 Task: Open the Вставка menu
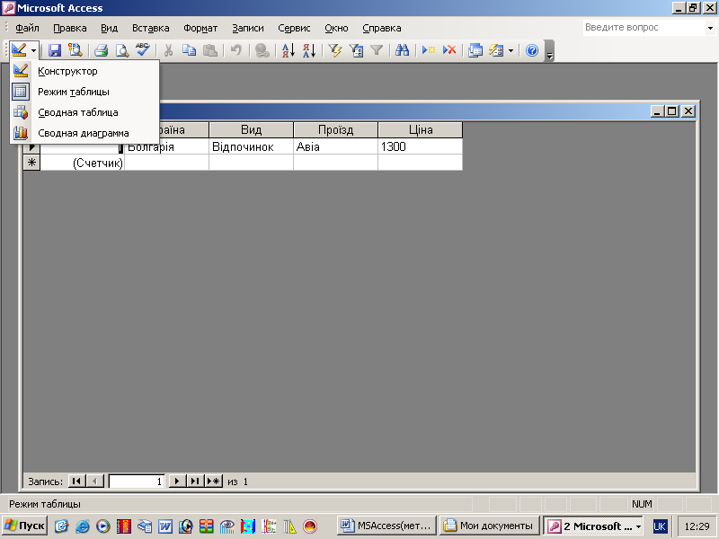[x=150, y=28]
